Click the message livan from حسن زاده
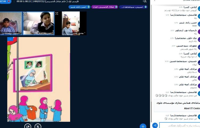The width and height of the screenshot is (200, 128). click(194, 26)
